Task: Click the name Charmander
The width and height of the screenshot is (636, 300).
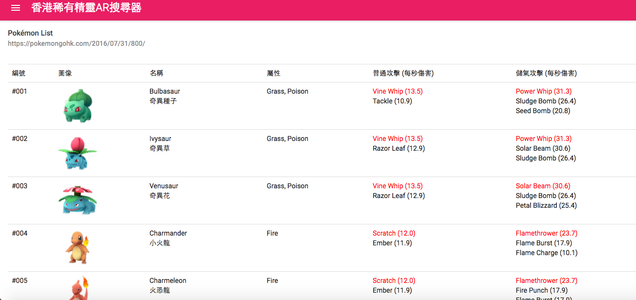Action: tap(168, 233)
